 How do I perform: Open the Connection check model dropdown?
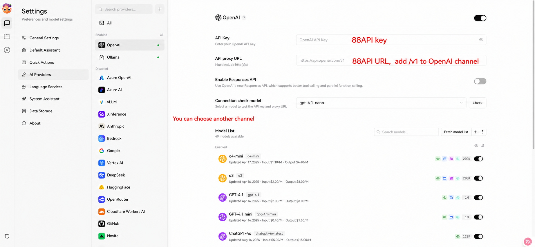click(x=381, y=103)
